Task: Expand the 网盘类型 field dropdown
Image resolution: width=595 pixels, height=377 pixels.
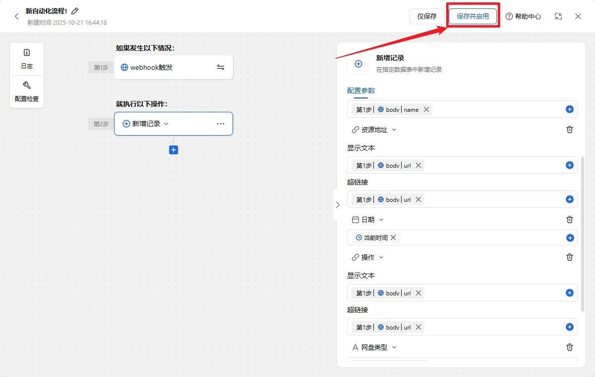Action: click(394, 347)
